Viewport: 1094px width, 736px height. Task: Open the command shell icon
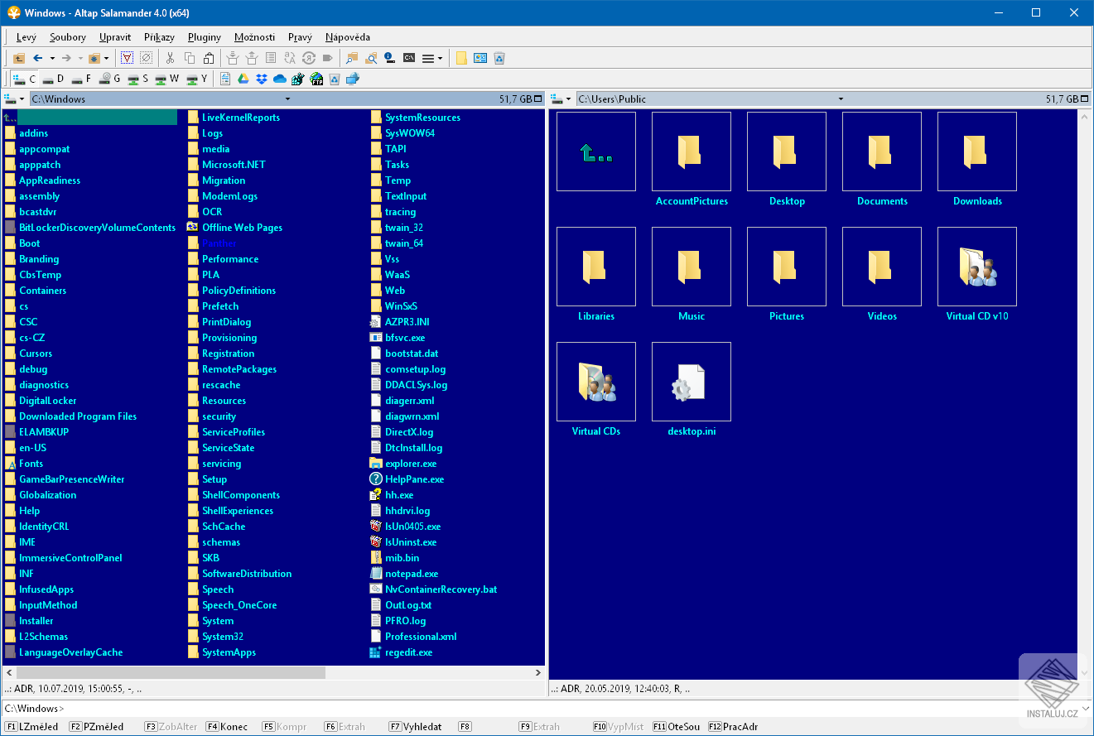click(408, 58)
